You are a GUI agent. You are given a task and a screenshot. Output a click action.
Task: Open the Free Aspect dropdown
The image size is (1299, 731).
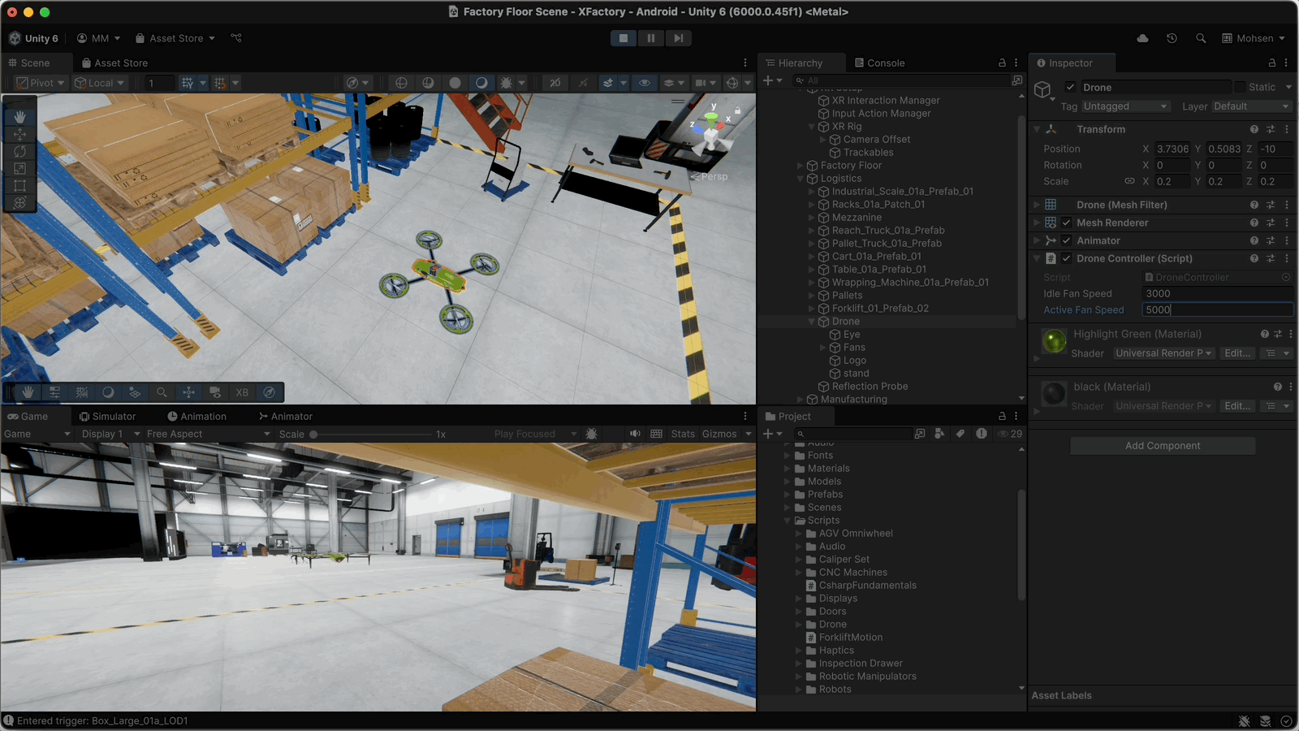pos(208,434)
